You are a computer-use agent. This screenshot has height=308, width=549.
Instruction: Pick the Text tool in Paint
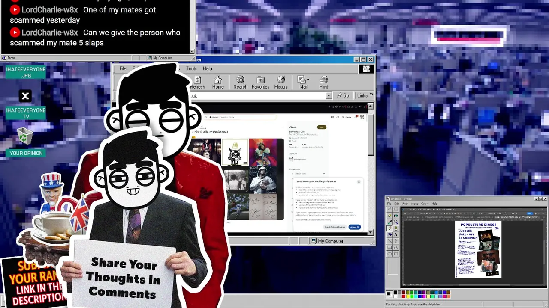[x=396, y=235]
